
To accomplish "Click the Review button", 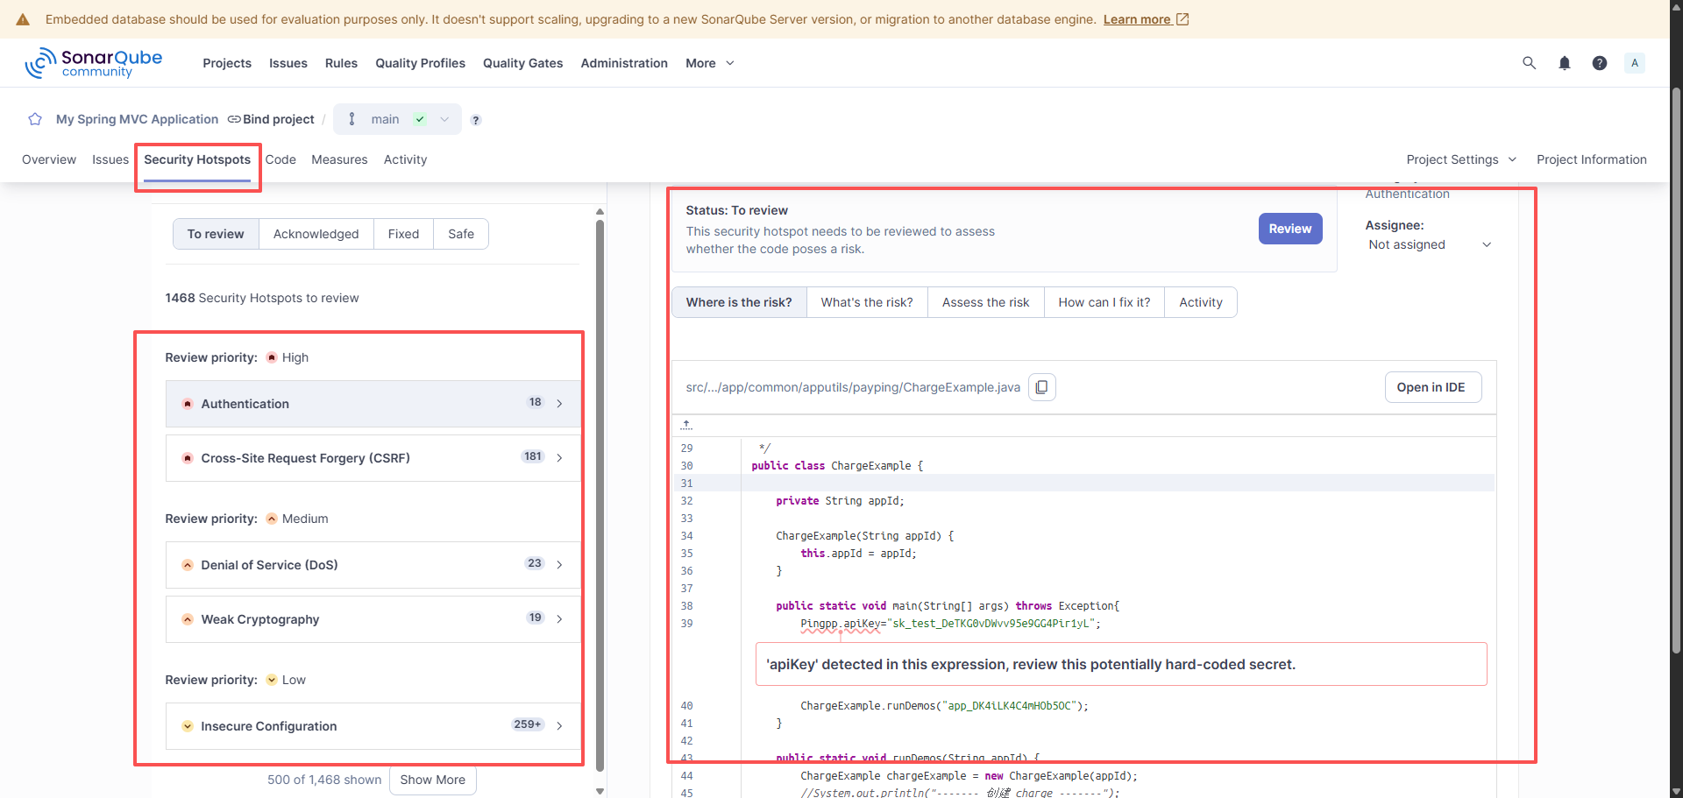I will [1289, 228].
